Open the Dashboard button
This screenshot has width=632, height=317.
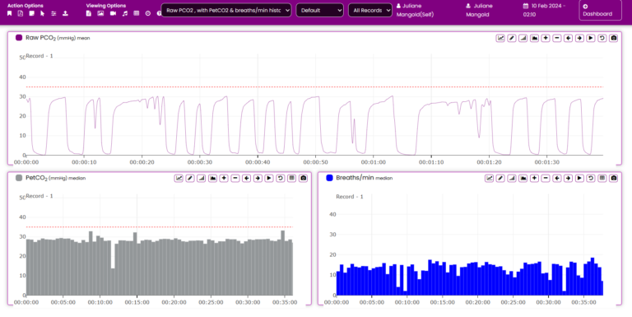pyautogui.click(x=600, y=10)
